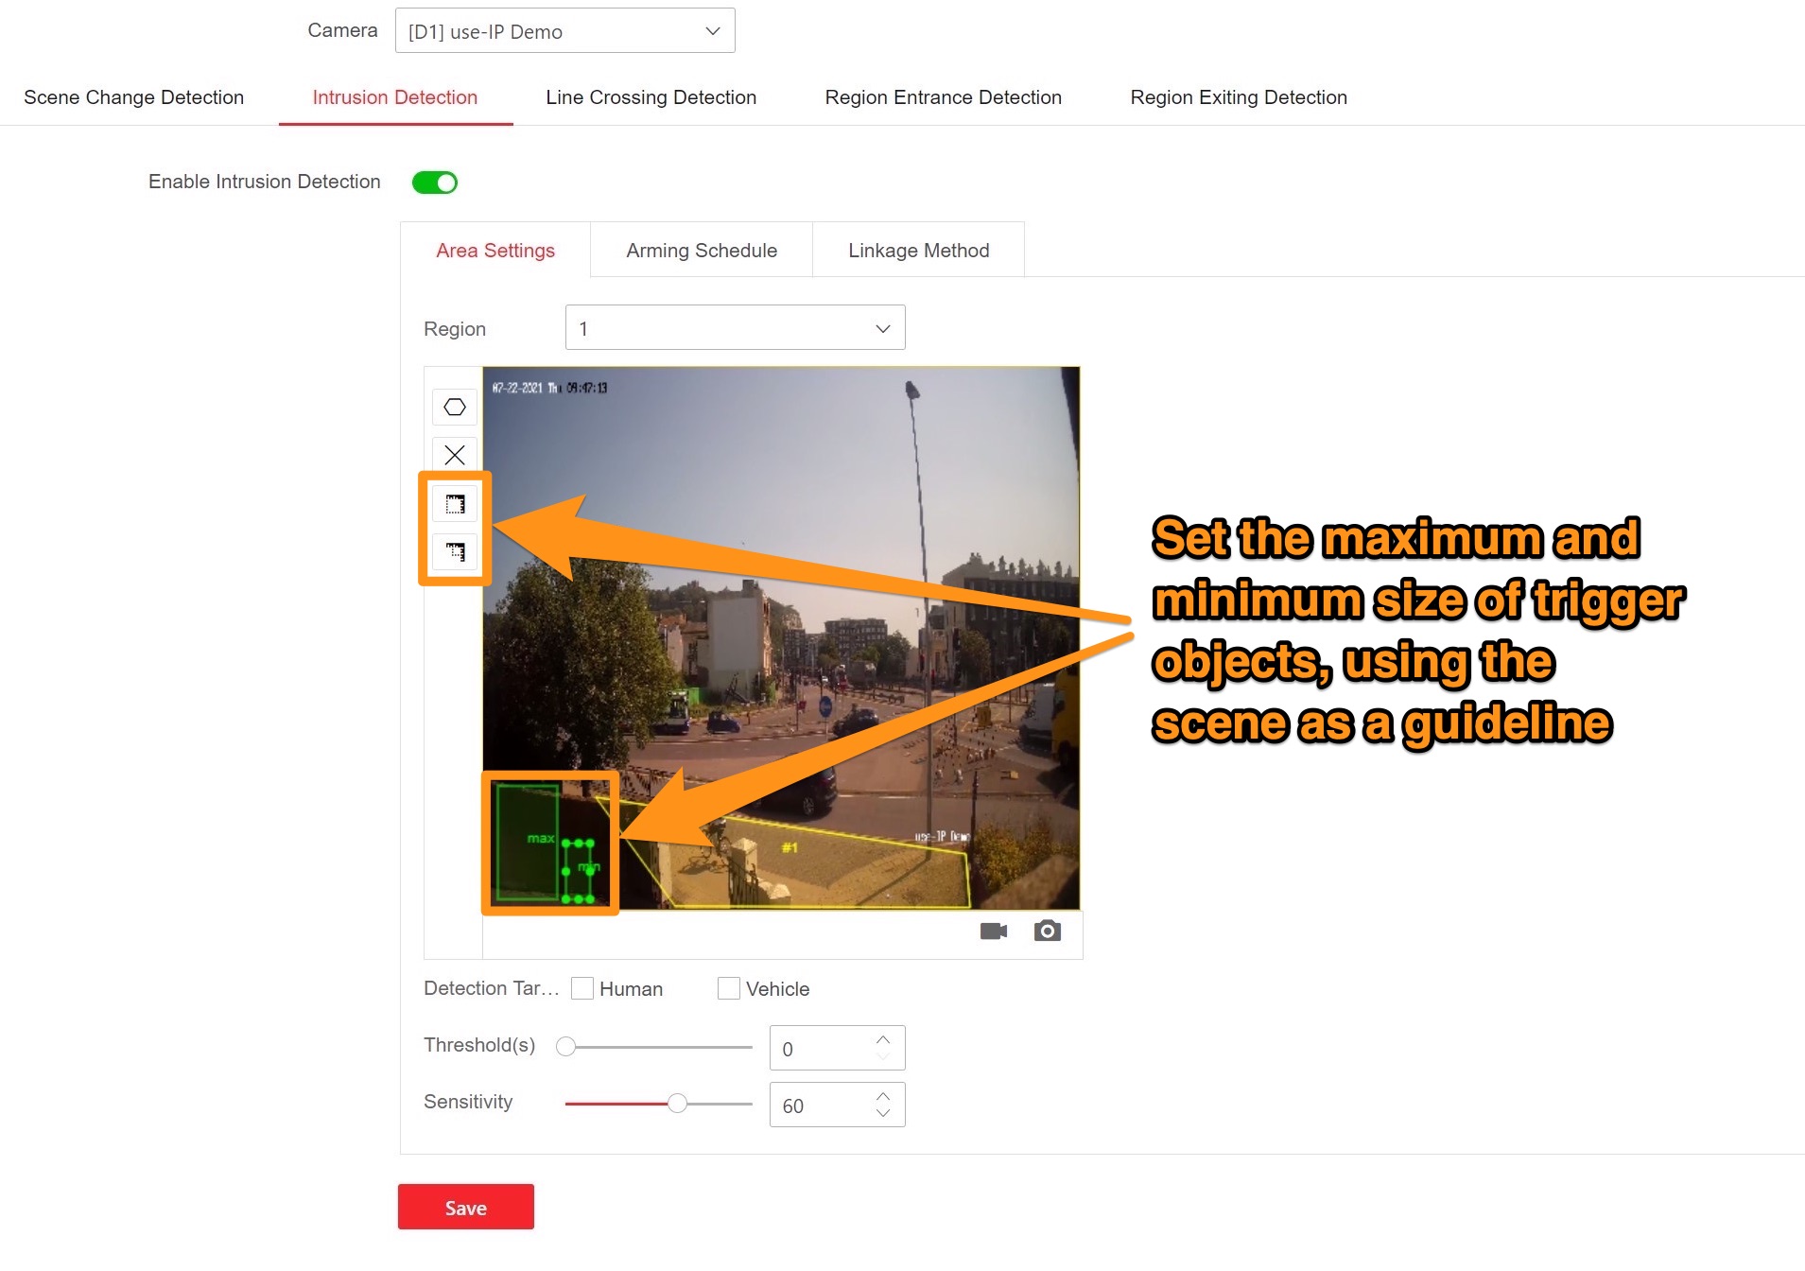Open the Arming Schedule tab
Screen dimensions: 1805x1271
701,251
